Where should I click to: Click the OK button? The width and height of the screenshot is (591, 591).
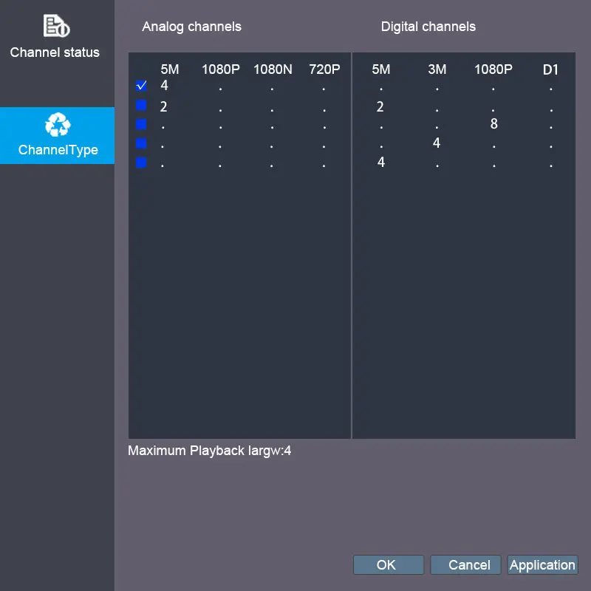[x=389, y=564]
